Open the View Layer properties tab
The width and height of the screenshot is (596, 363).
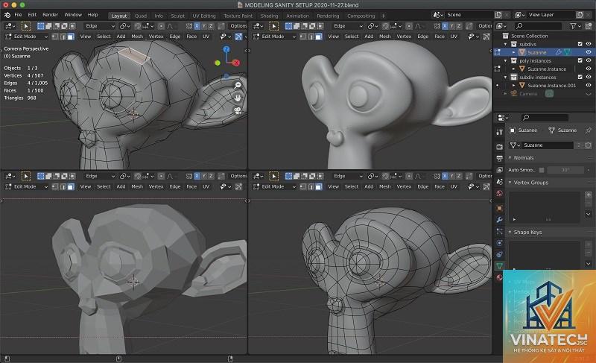click(x=499, y=170)
